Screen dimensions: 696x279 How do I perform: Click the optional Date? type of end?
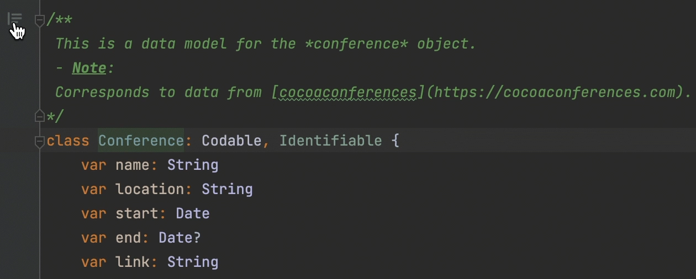pos(180,238)
